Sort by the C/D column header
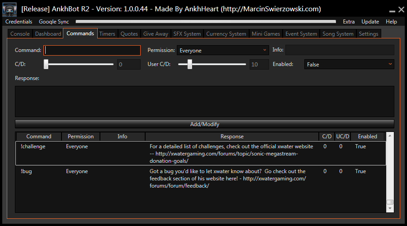The width and height of the screenshot is (407, 226). click(x=327, y=137)
